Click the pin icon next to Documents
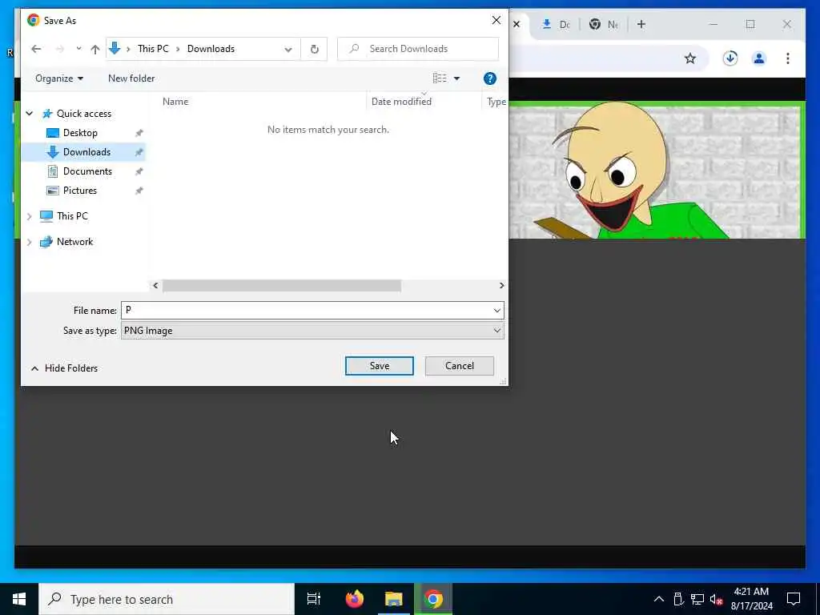The height and width of the screenshot is (615, 820). click(x=139, y=171)
